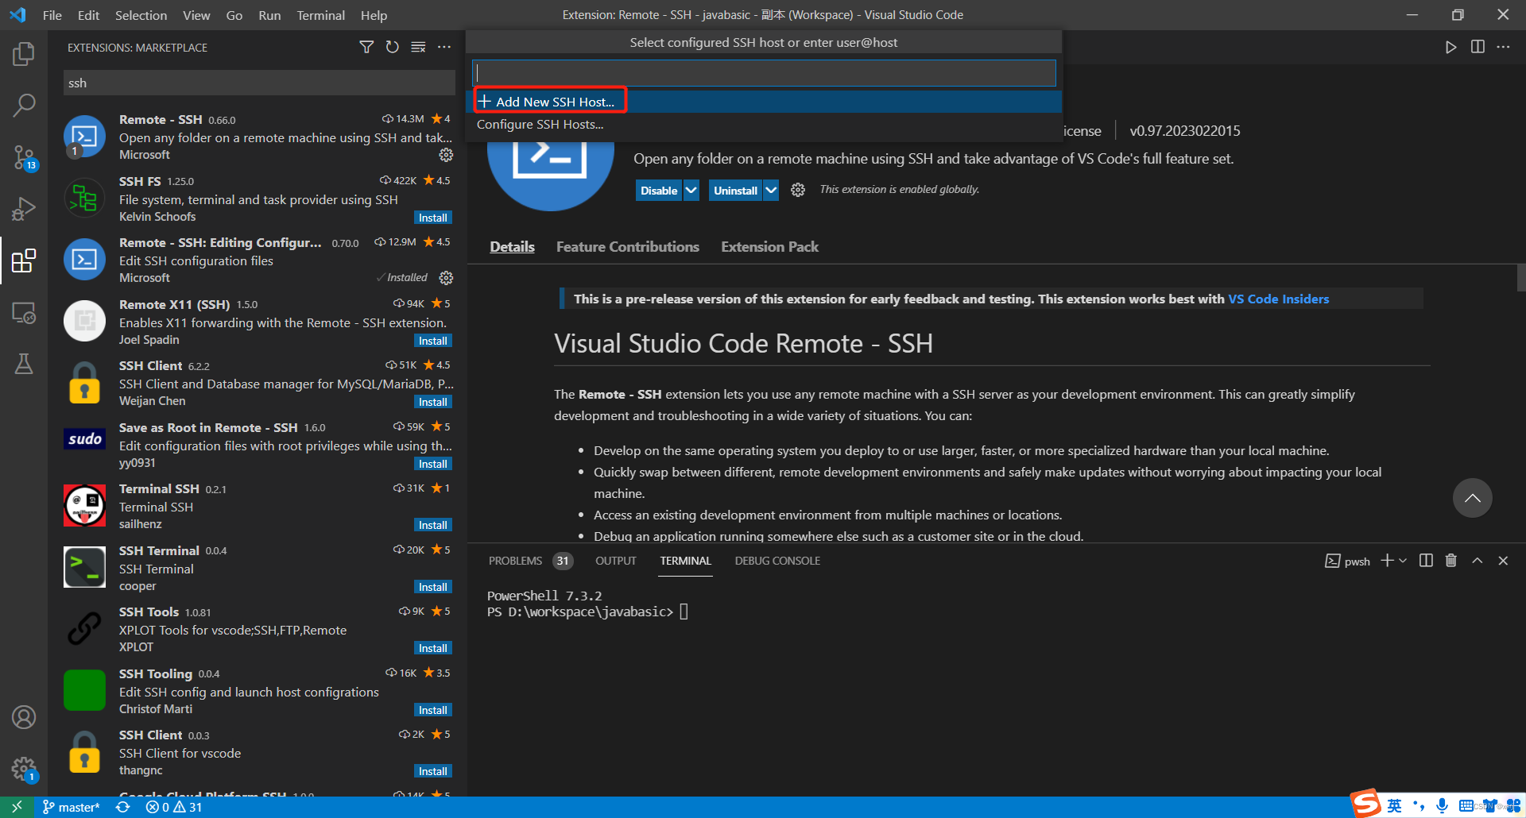The height and width of the screenshot is (818, 1526).
Task: Kill the active terminal with trash icon
Action: coord(1450,560)
